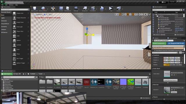Toggle visibility of the Box Brush actor

tap(153, 32)
